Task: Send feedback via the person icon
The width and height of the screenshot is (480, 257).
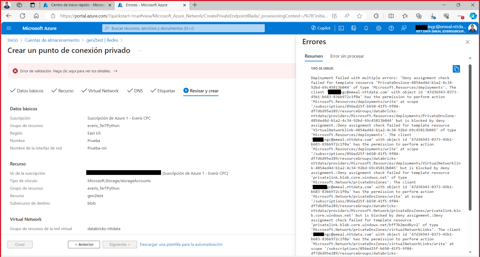Action: coord(404,28)
